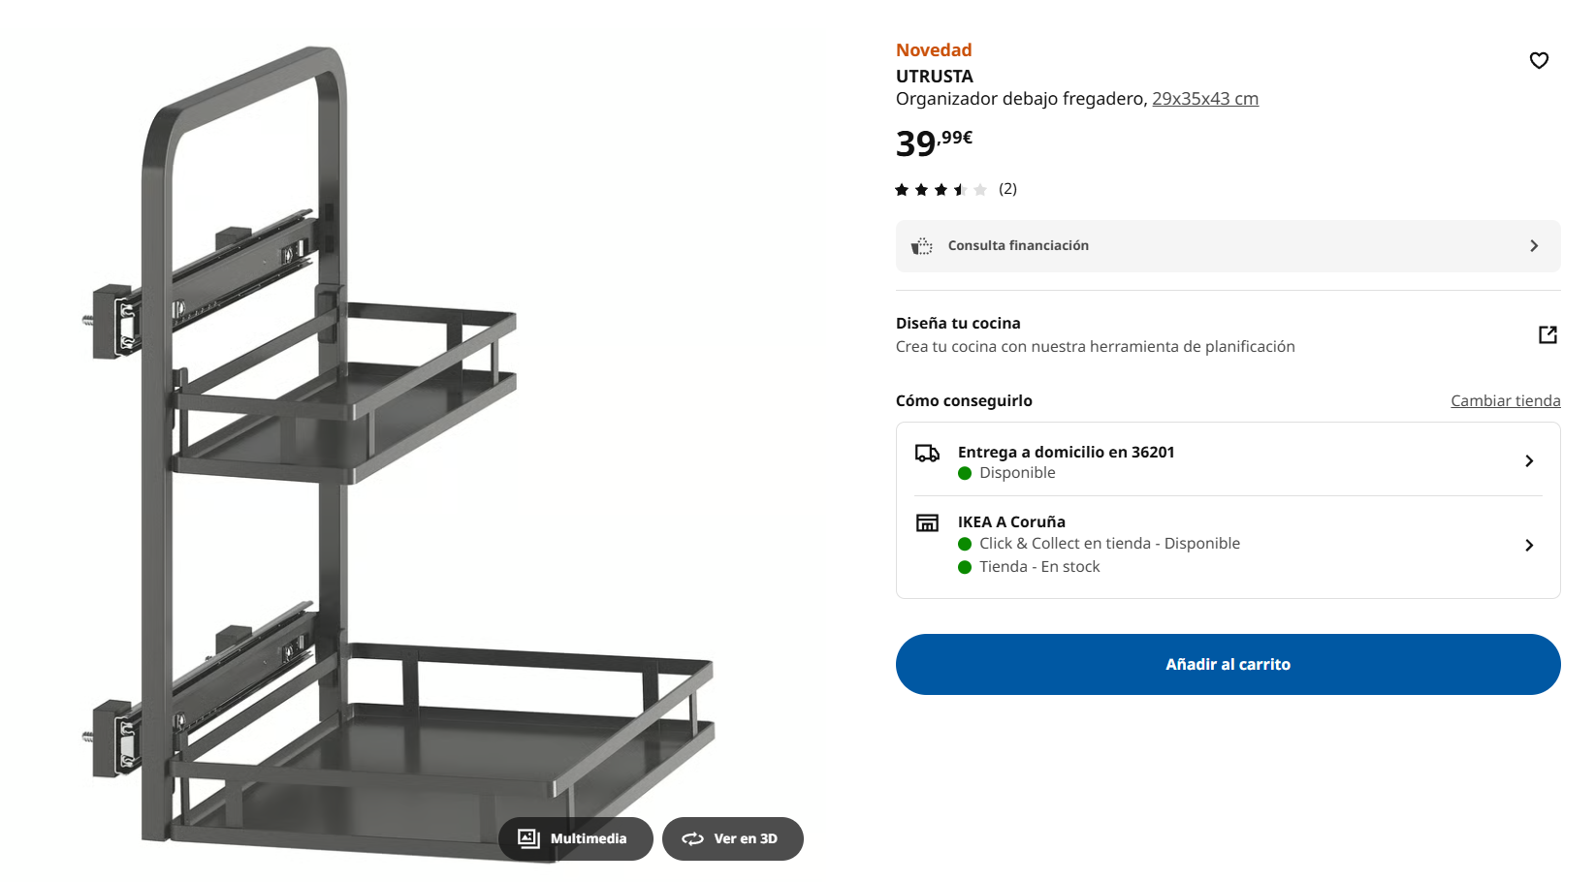Add product to favorites with heart icon

1539,60
